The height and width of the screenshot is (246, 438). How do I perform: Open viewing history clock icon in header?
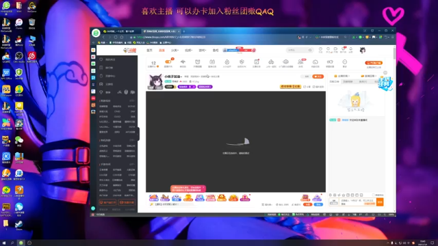tap(321, 49)
